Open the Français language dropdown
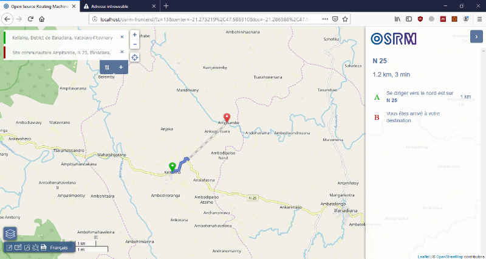Image resolution: width=486 pixels, height=259 pixels. [60, 247]
